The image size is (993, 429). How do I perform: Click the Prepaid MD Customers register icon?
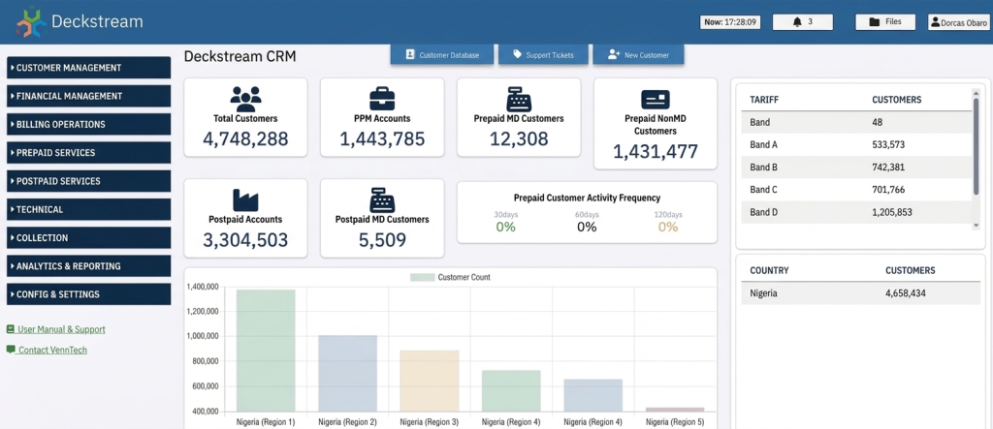(519, 100)
